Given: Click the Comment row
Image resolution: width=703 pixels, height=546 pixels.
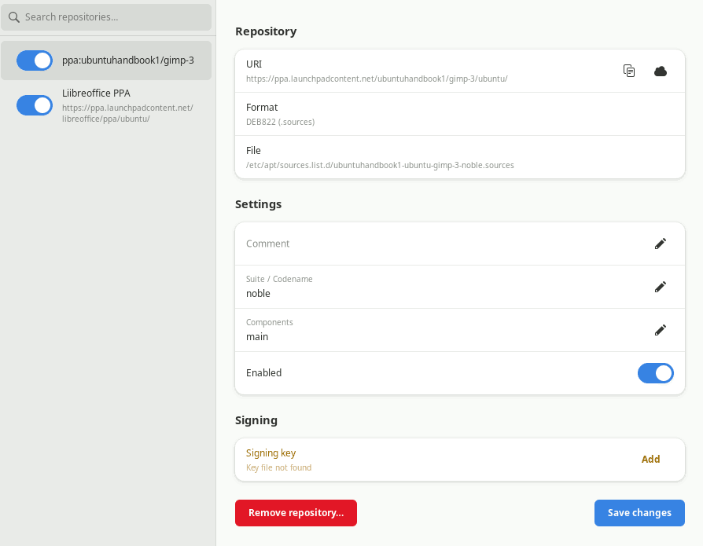Looking at the screenshot, I should tap(460, 244).
